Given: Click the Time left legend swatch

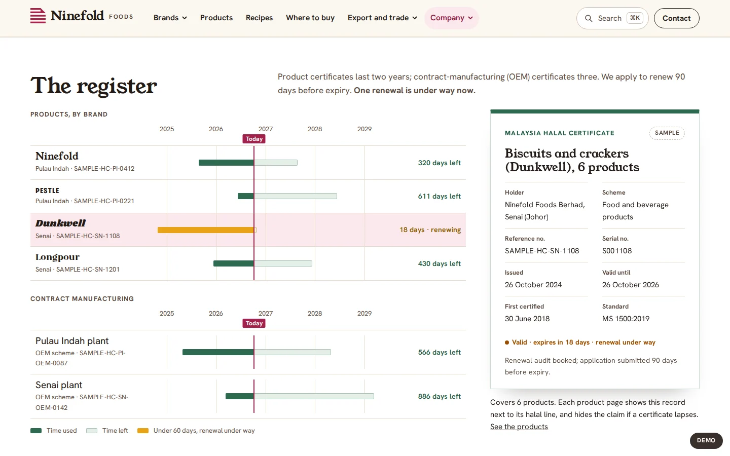Looking at the screenshot, I should pos(92,431).
